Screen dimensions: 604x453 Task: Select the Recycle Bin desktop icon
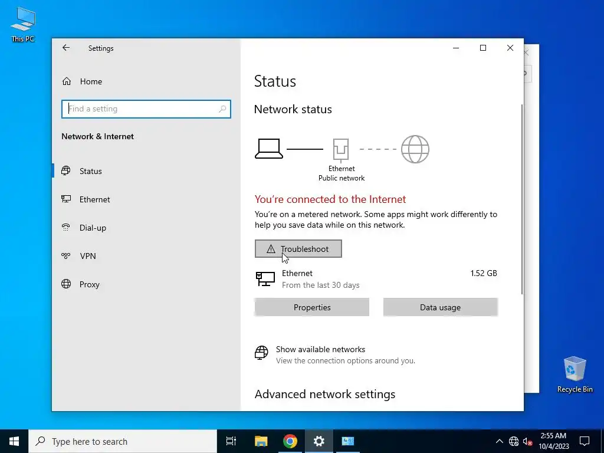coord(575,375)
